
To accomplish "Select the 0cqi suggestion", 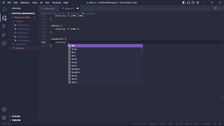I will pos(105,66).
